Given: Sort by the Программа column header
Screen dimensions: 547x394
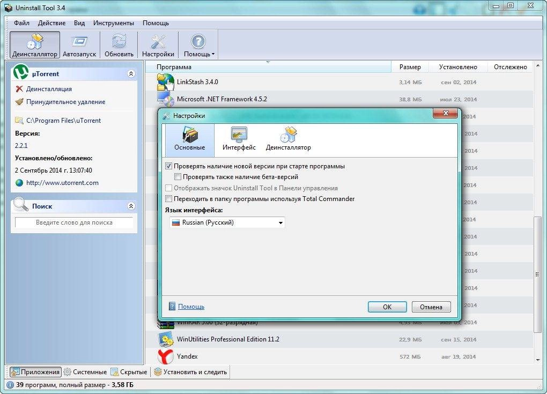Looking at the screenshot, I should click(x=268, y=67).
